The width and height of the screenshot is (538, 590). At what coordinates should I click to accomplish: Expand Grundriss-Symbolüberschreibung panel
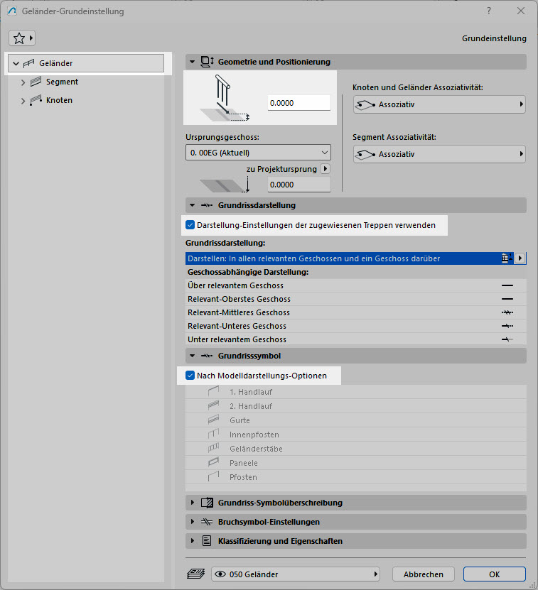(x=193, y=503)
